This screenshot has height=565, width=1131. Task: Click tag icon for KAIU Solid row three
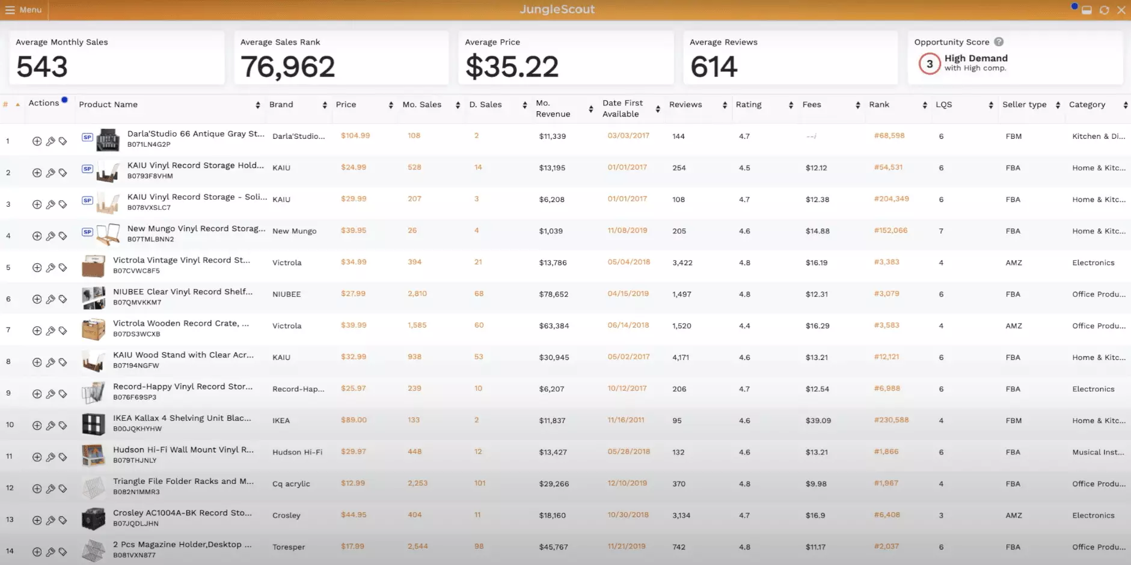tap(63, 204)
